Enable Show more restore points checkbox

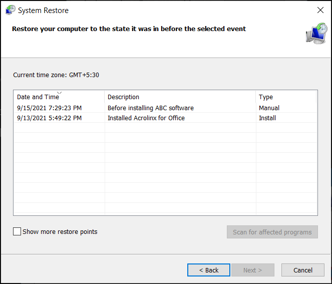coord(18,232)
